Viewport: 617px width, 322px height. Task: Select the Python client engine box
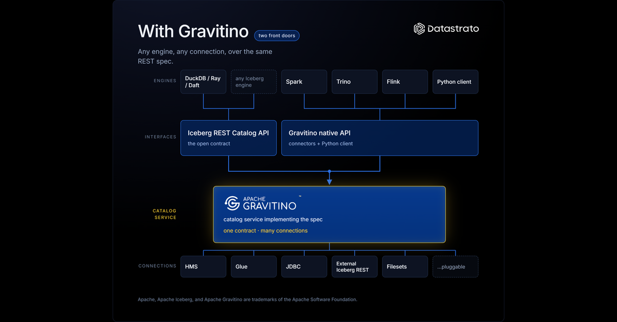456,82
